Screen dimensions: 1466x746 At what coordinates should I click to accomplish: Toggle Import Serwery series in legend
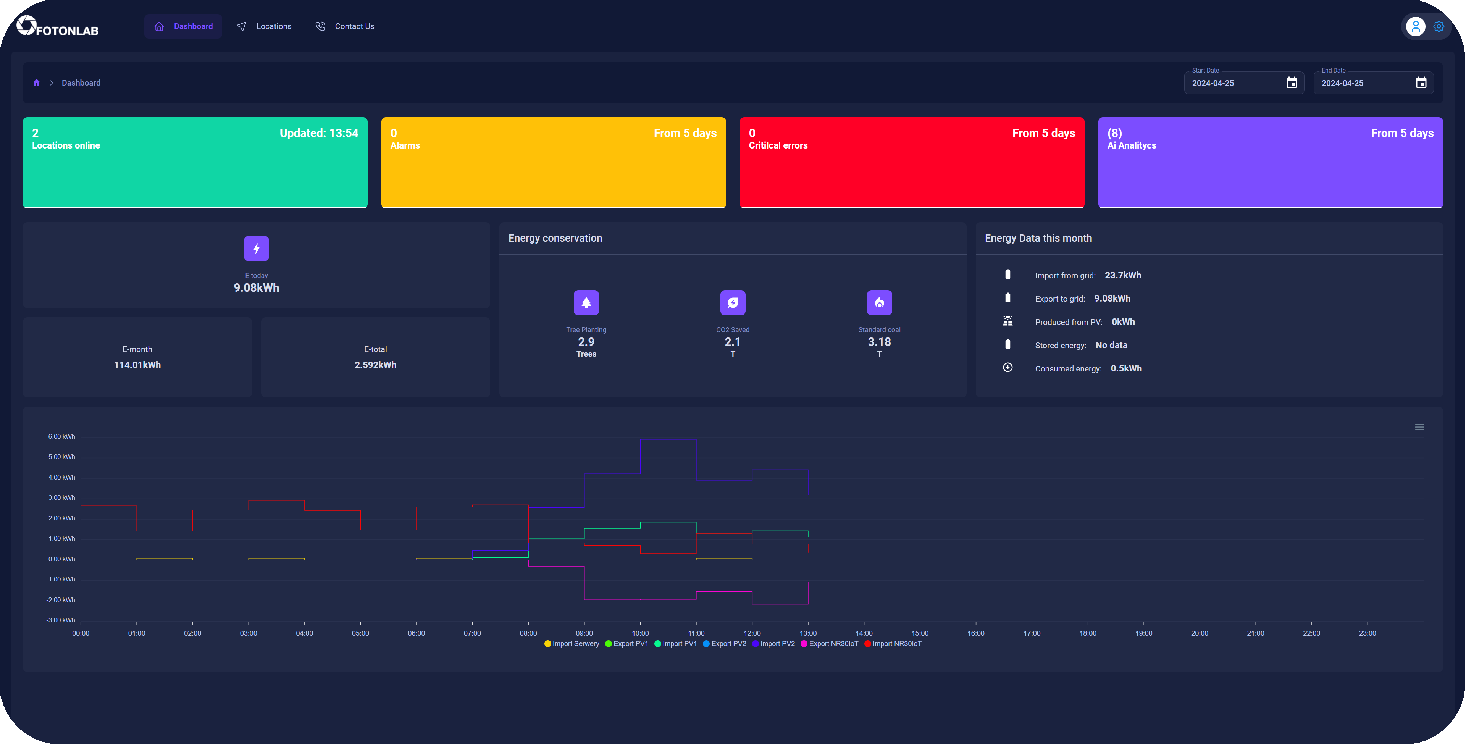tap(572, 644)
